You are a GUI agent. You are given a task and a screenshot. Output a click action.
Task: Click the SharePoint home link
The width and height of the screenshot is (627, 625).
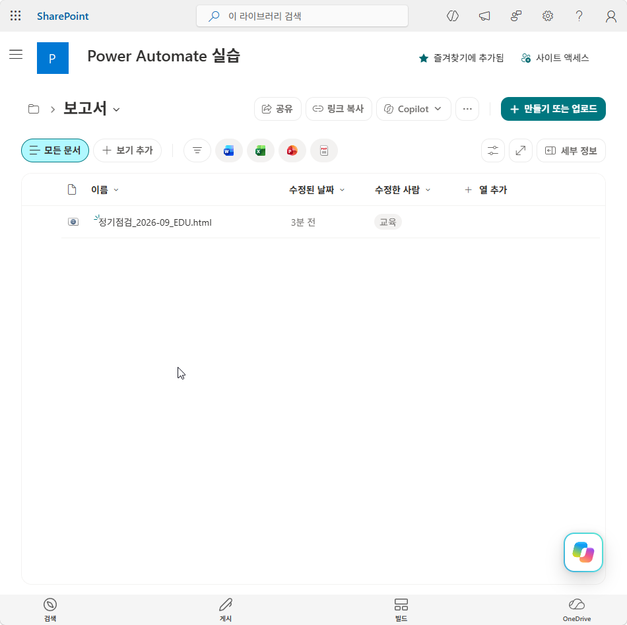point(63,16)
